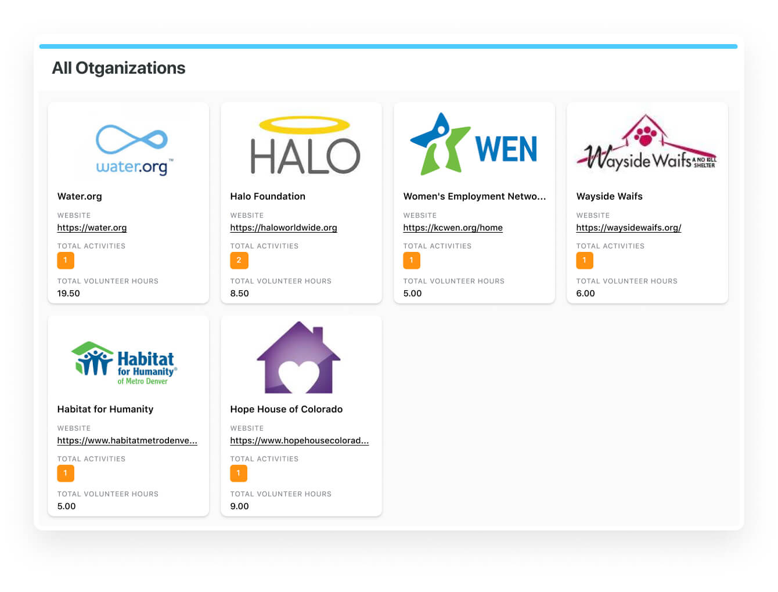
Task: Click the All Organizations page heading
Action: pyautogui.click(x=118, y=68)
